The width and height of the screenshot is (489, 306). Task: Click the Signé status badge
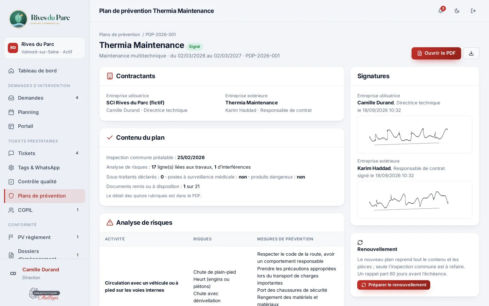[195, 47]
